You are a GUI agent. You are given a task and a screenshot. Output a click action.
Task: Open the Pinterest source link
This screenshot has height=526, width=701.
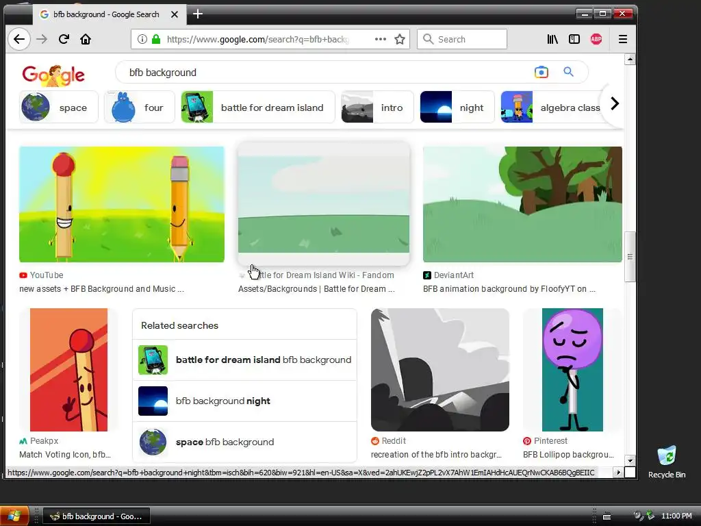546,440
